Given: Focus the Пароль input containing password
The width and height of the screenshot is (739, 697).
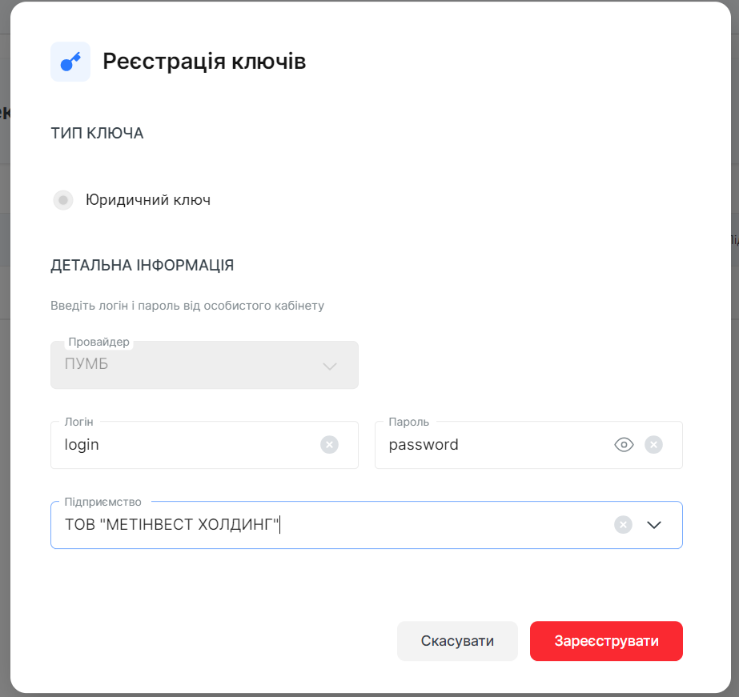Looking at the screenshot, I should 495,445.
